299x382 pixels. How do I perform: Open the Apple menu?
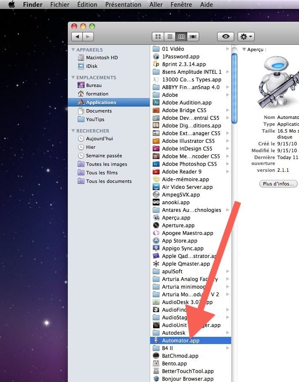pos(12,4)
